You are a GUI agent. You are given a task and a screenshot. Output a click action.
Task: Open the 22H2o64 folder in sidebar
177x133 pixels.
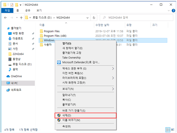pyautogui.click(x=16, y=54)
